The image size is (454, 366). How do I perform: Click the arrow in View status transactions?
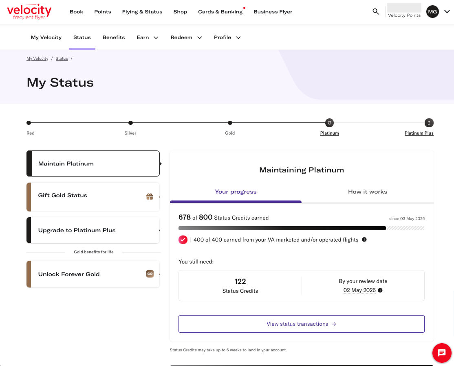[x=334, y=324]
